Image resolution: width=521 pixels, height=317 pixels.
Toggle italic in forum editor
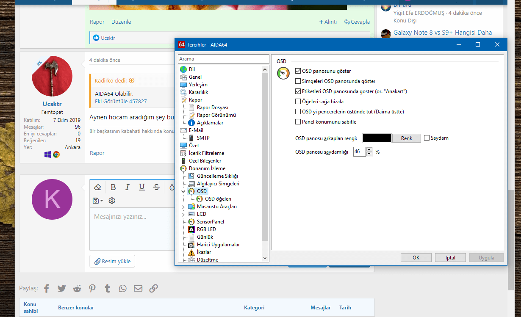(x=127, y=187)
